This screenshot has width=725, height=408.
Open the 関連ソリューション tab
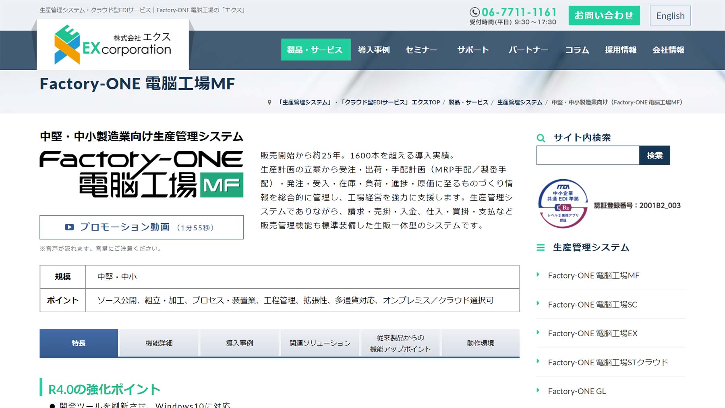pos(320,343)
